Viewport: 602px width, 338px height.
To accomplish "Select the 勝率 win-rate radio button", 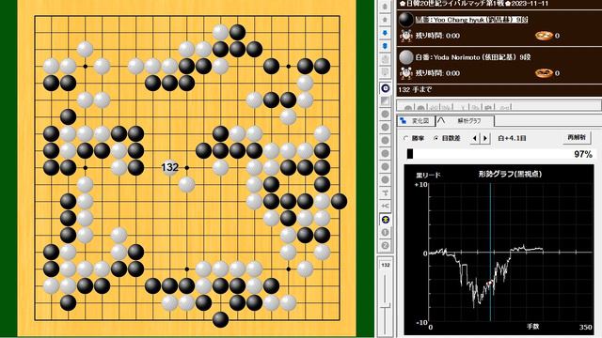I will click(405, 138).
